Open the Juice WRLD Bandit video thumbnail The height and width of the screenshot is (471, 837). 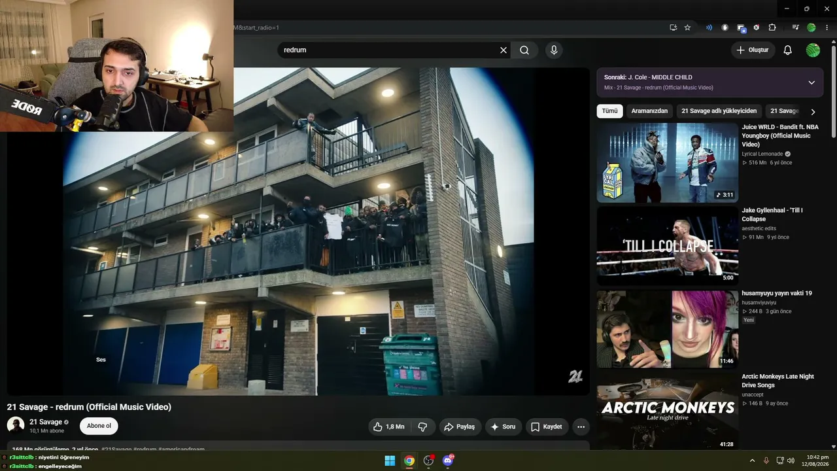click(x=667, y=163)
